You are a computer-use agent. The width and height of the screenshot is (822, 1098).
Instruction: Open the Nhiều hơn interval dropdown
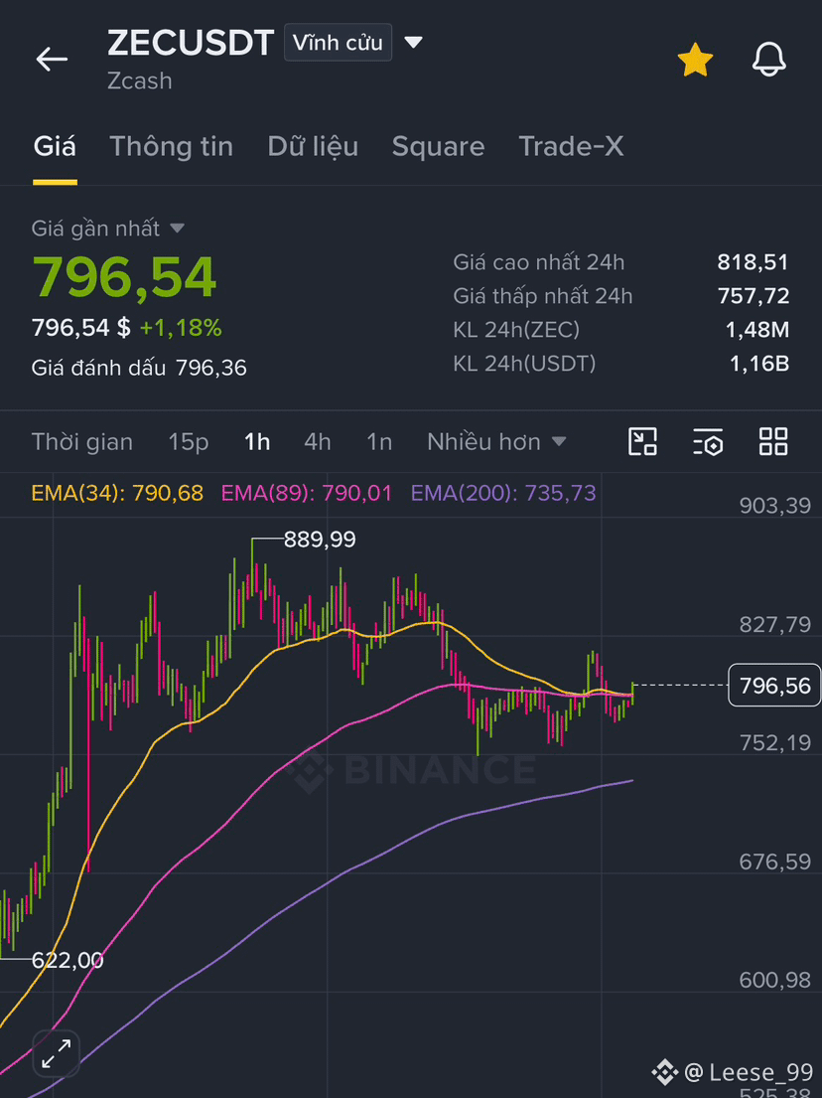496,442
